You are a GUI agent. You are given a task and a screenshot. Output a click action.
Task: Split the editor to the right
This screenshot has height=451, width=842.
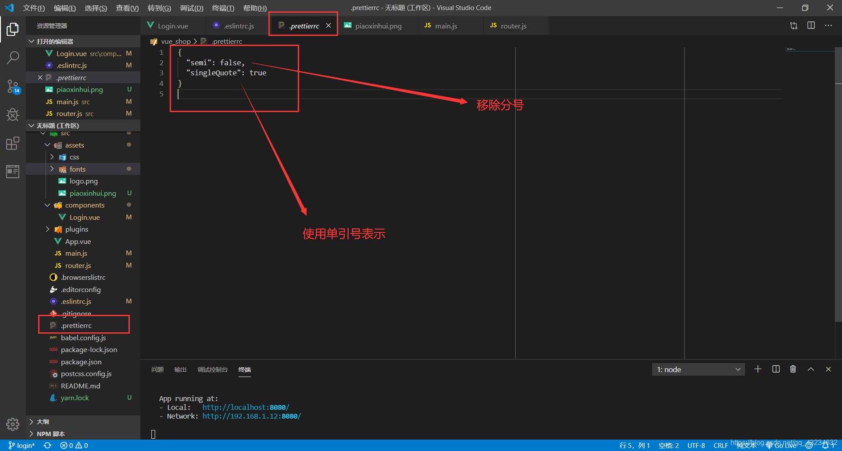(811, 25)
